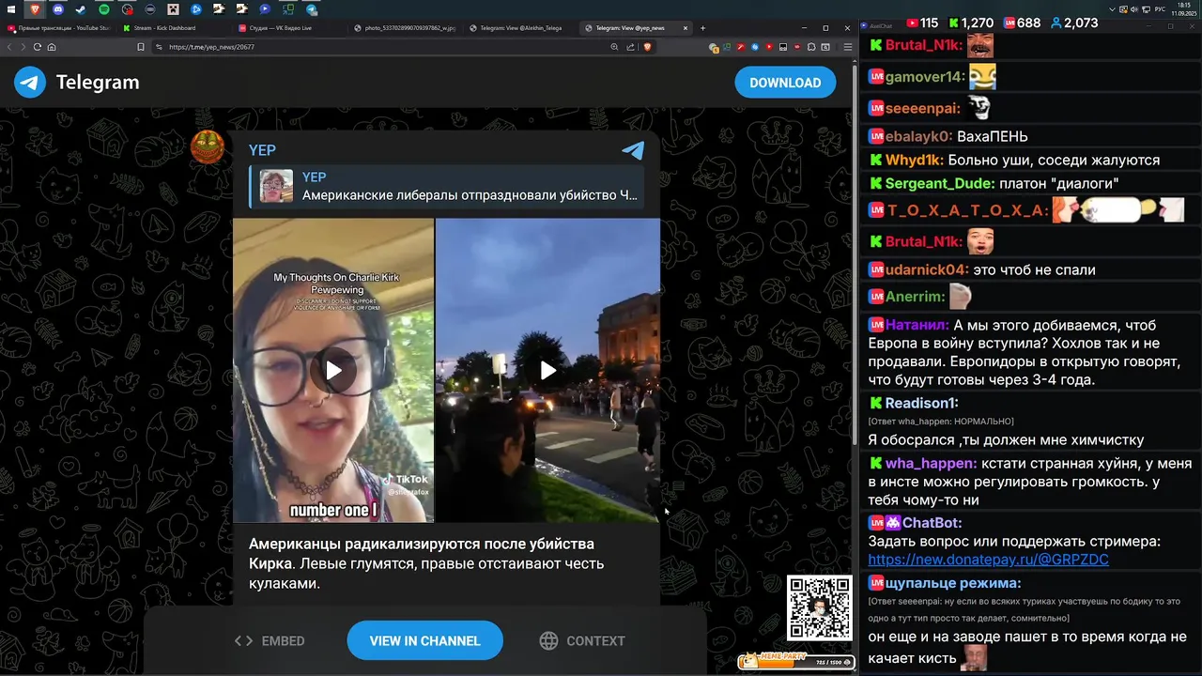The image size is (1202, 676).
Task: Click username wha_happen in chat
Action: [x=931, y=464]
